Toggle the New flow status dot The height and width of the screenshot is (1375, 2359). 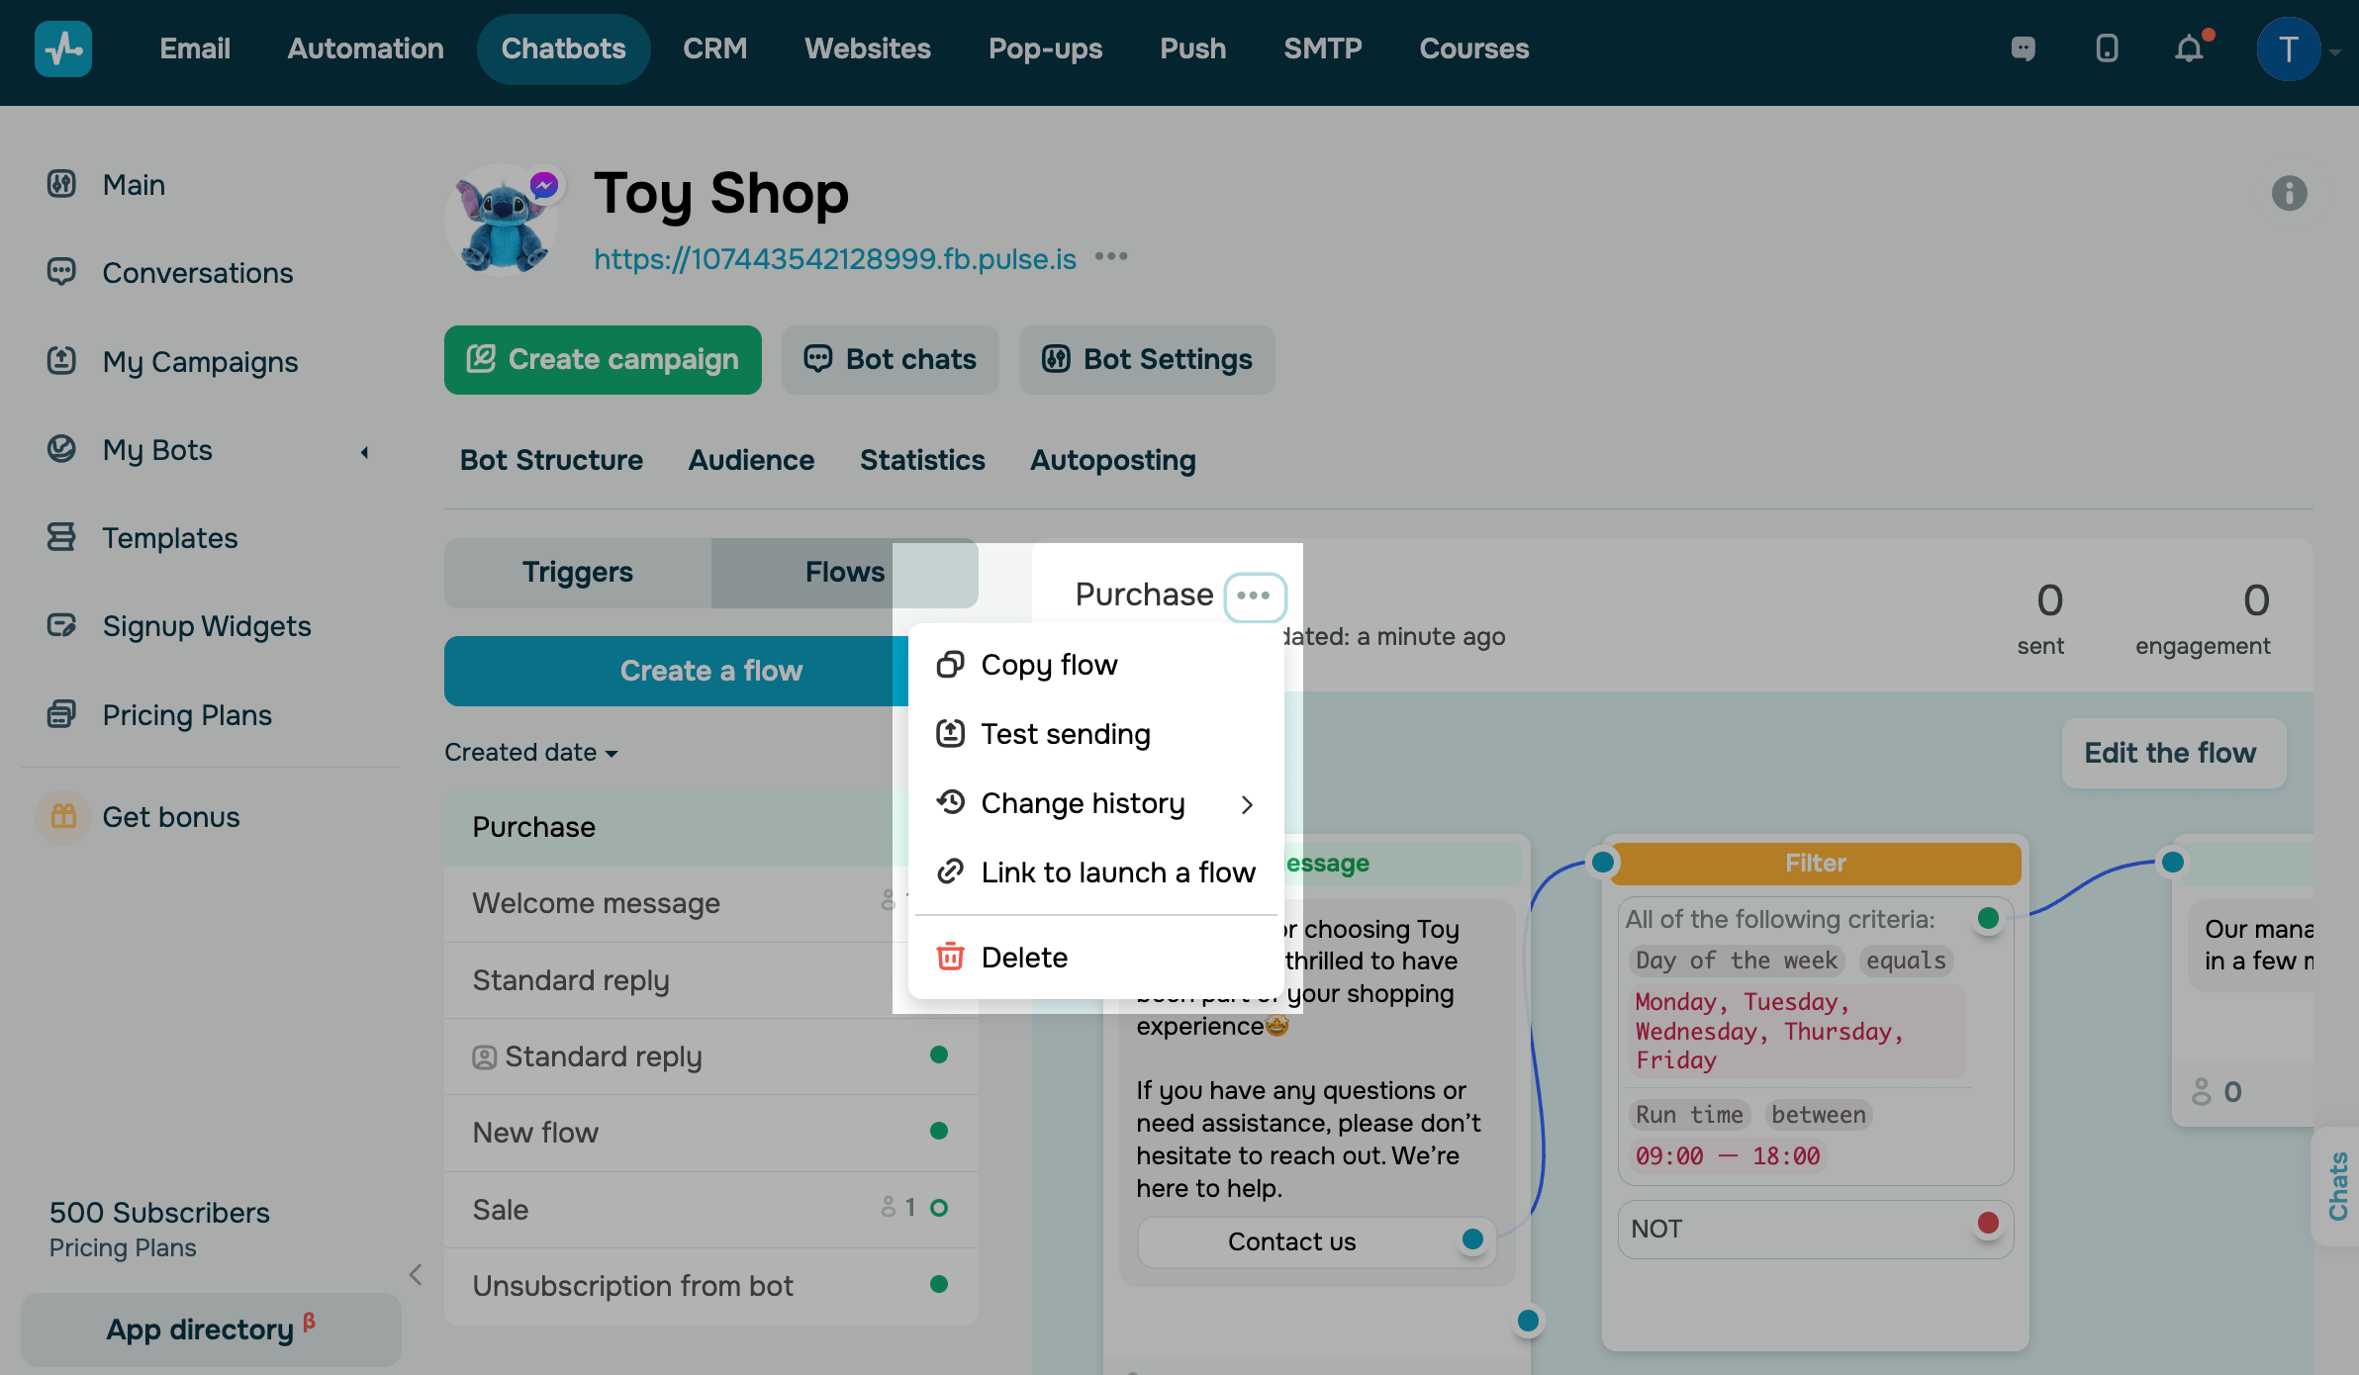[x=938, y=1131]
